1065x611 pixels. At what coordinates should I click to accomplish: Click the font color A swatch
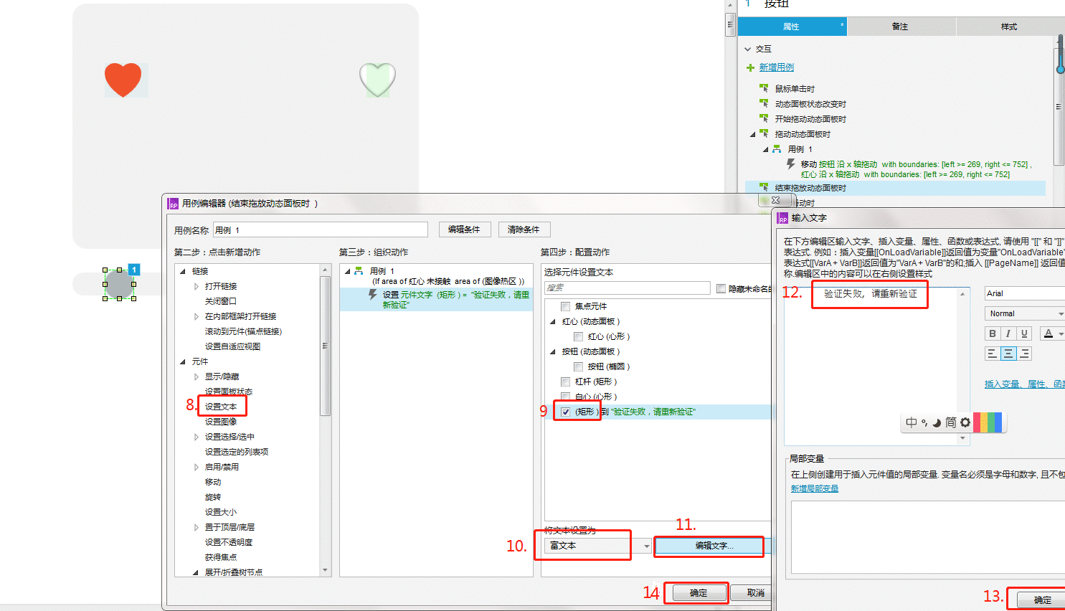tap(1049, 333)
